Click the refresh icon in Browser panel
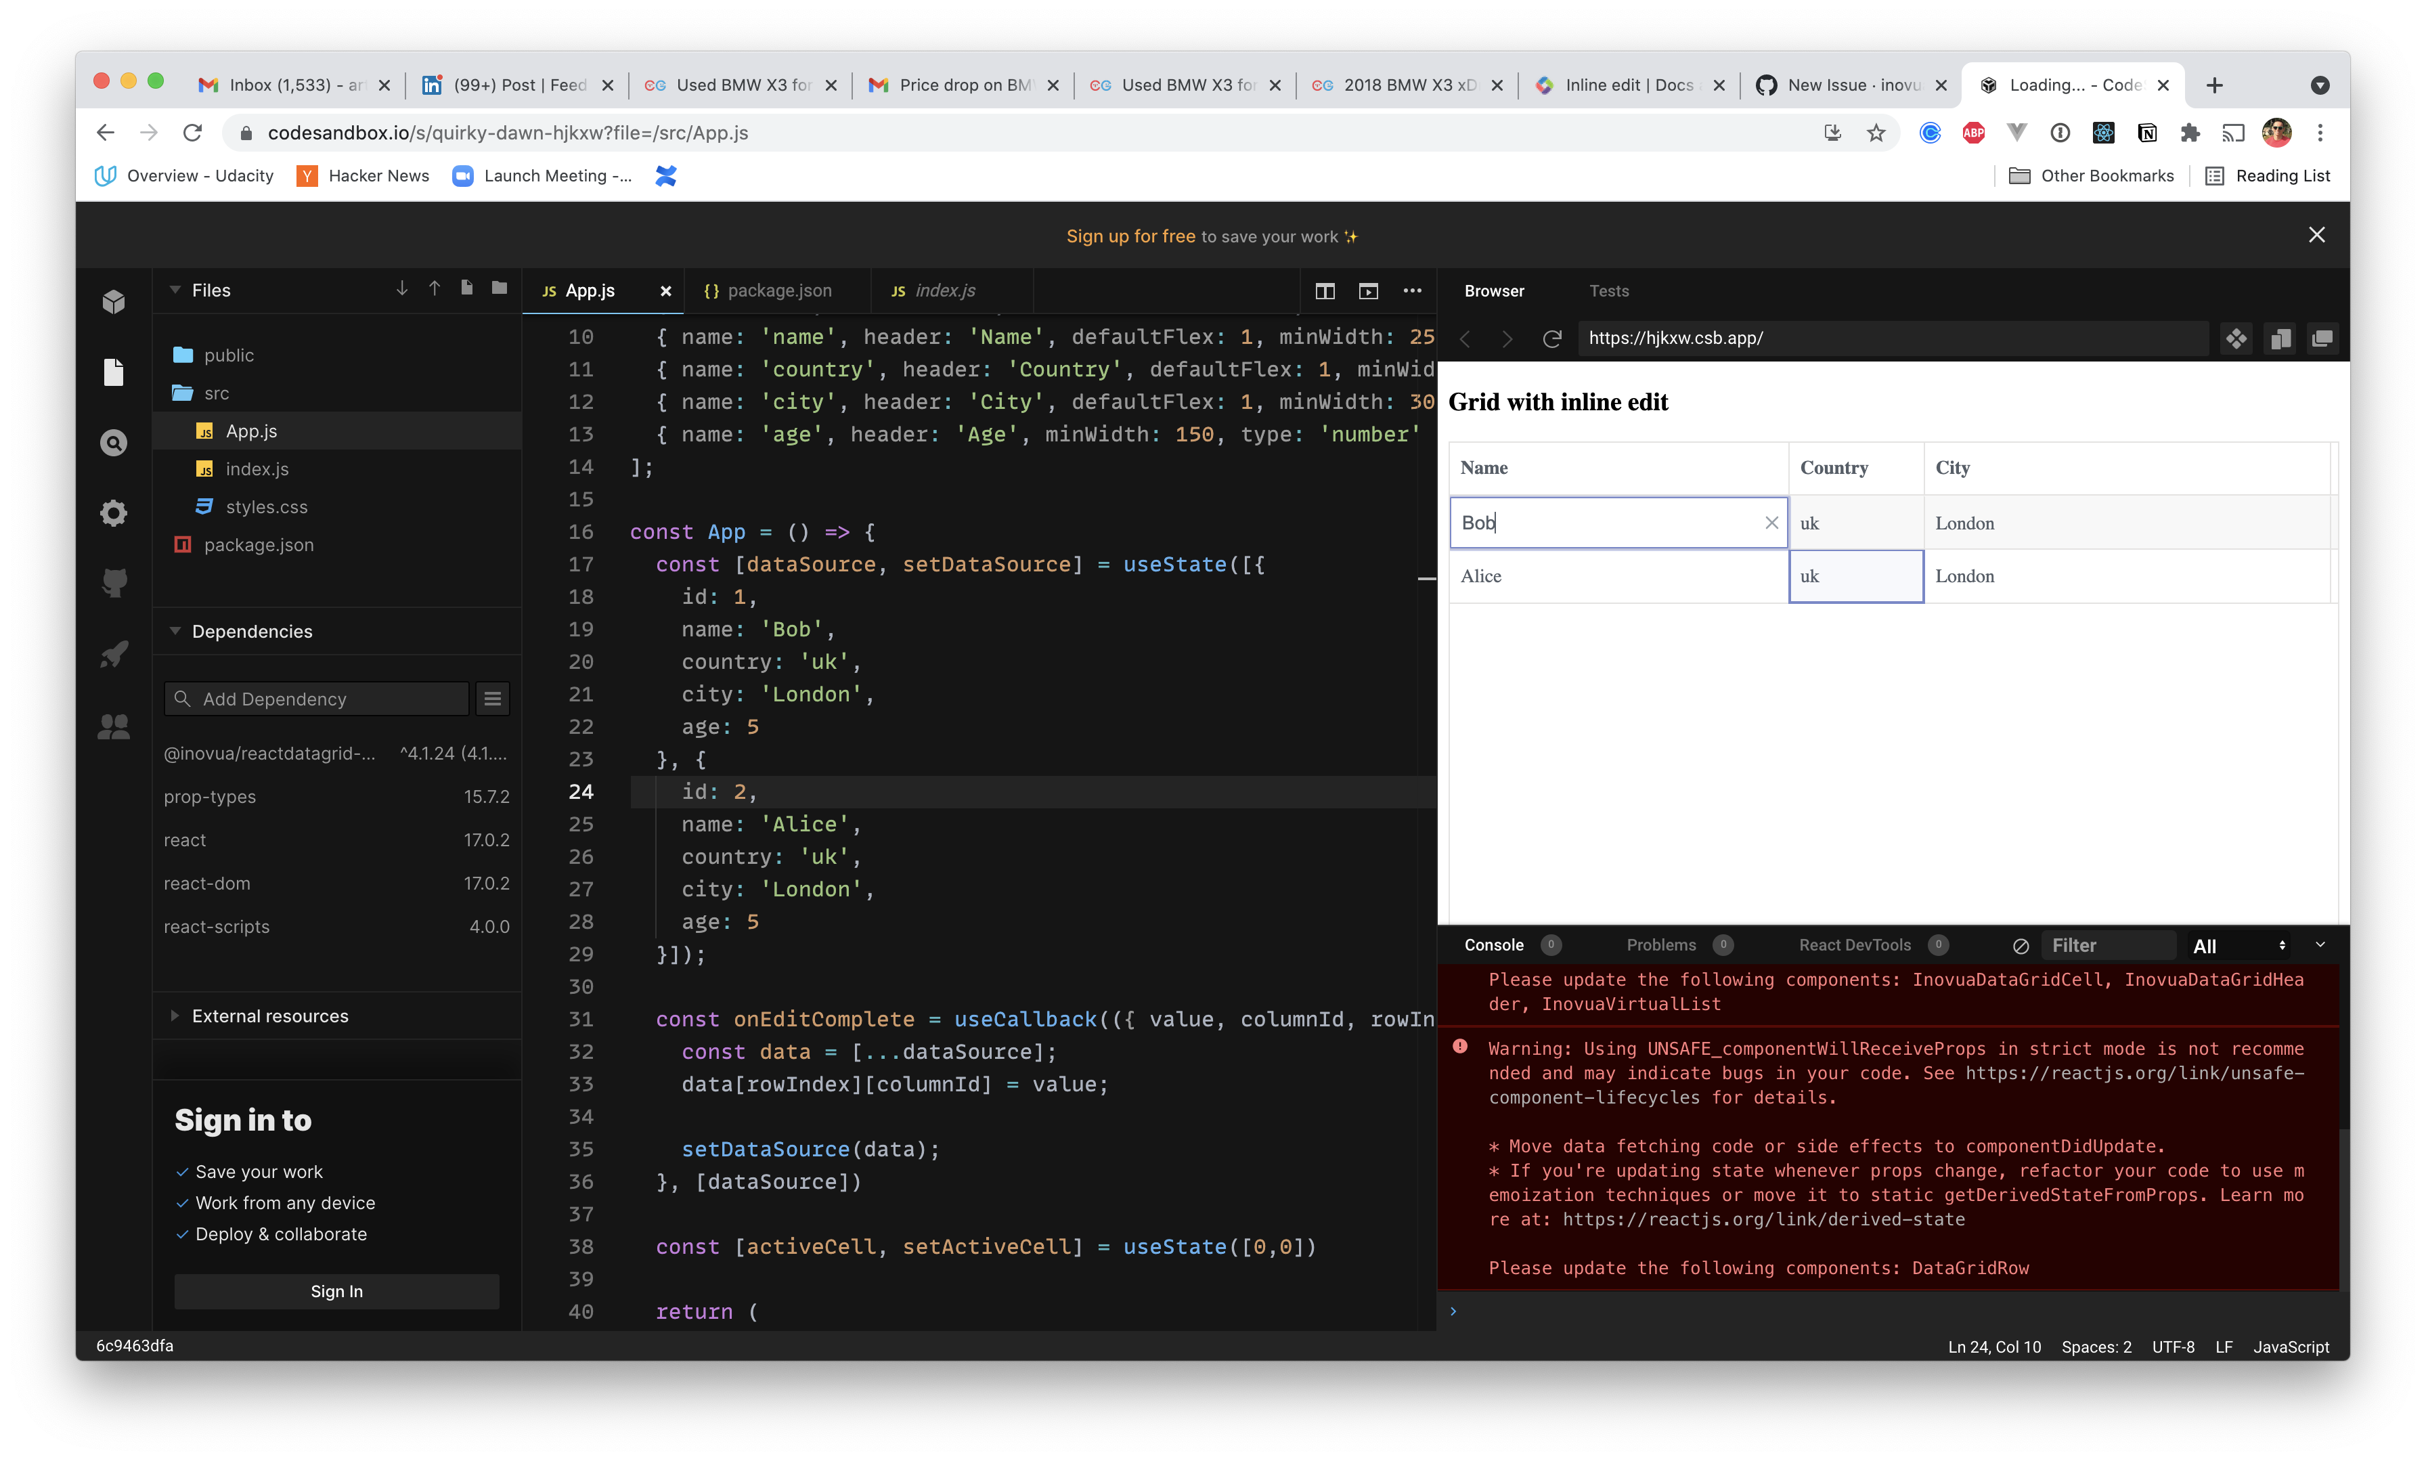 coord(1551,338)
